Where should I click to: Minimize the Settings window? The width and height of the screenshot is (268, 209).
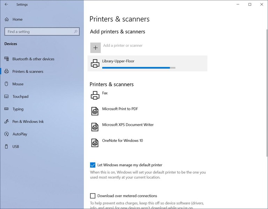coord(238,5)
